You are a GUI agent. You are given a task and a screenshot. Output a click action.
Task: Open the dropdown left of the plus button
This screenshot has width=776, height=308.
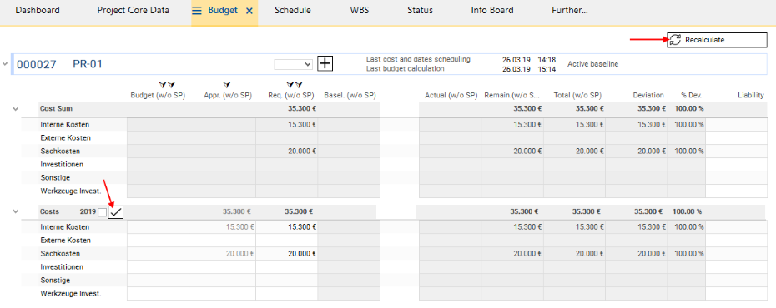pos(293,64)
